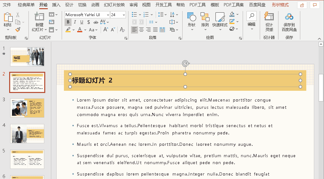This screenshot has height=179, width=324.
Task: Open the font size dropdown
Action: click(x=124, y=15)
